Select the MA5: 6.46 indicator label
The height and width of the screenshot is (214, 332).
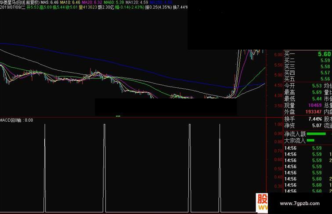tap(50, 3)
